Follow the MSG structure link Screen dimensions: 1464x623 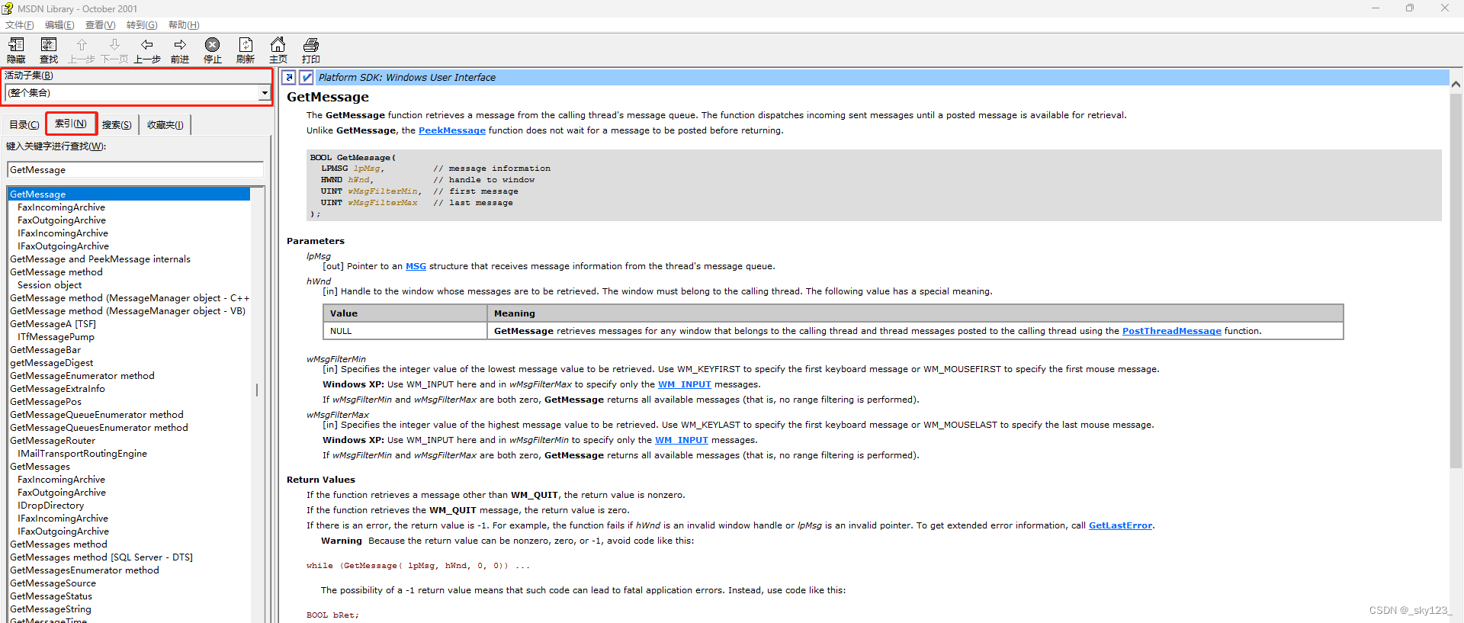(416, 266)
